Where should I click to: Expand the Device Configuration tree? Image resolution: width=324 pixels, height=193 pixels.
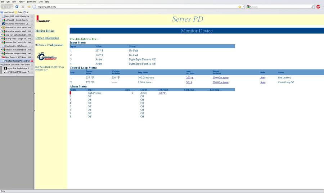[37, 45]
